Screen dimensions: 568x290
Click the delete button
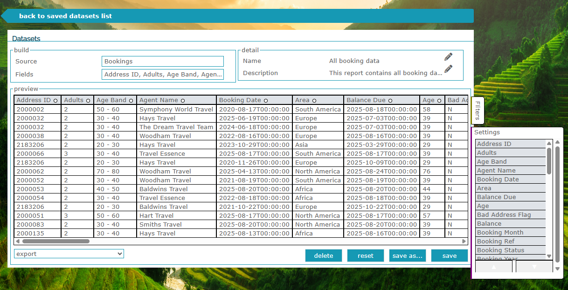pyautogui.click(x=324, y=255)
